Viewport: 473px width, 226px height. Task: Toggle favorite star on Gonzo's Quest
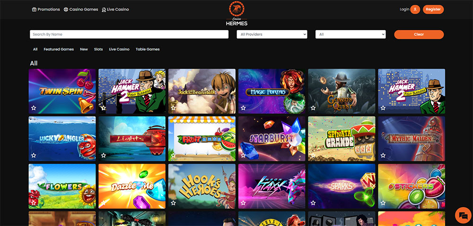[x=313, y=108]
